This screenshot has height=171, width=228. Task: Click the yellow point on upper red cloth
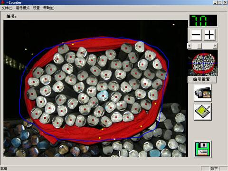(73, 44)
